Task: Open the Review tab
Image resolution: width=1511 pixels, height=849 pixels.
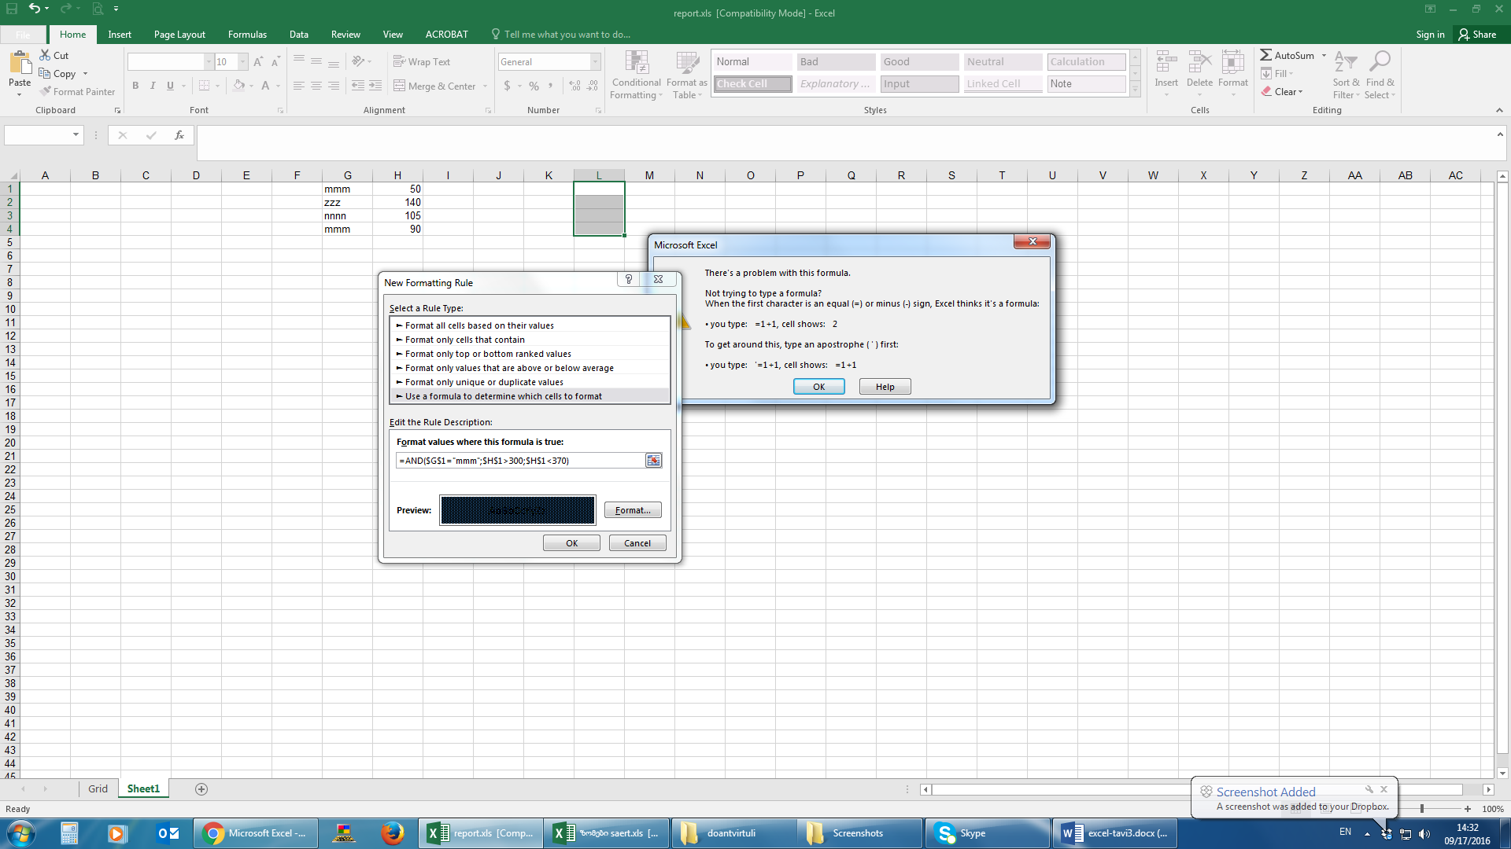Action: pos(345,34)
